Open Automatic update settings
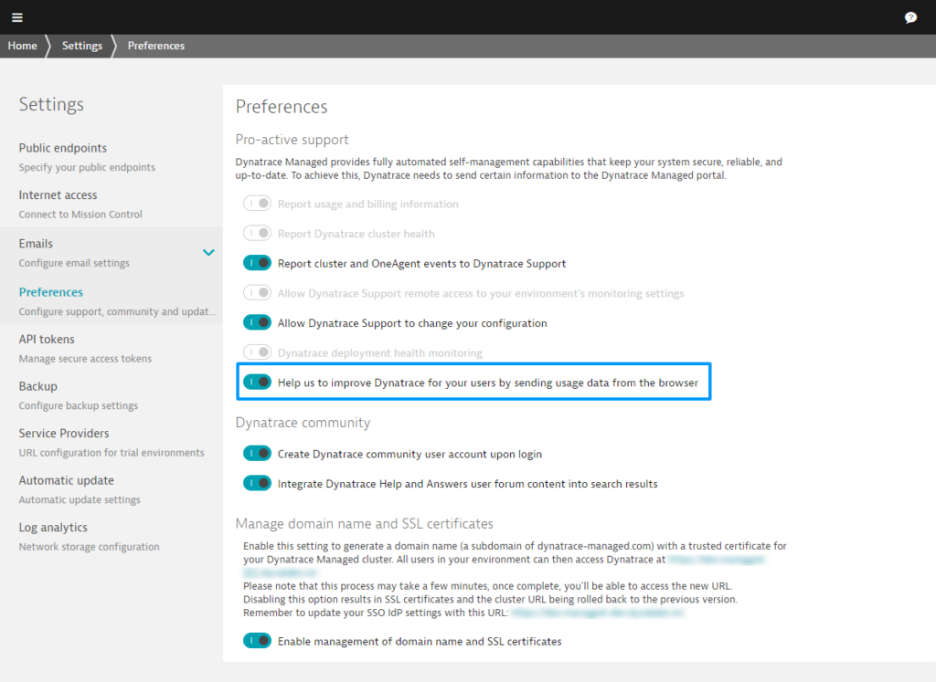This screenshot has height=682, width=936. click(66, 480)
